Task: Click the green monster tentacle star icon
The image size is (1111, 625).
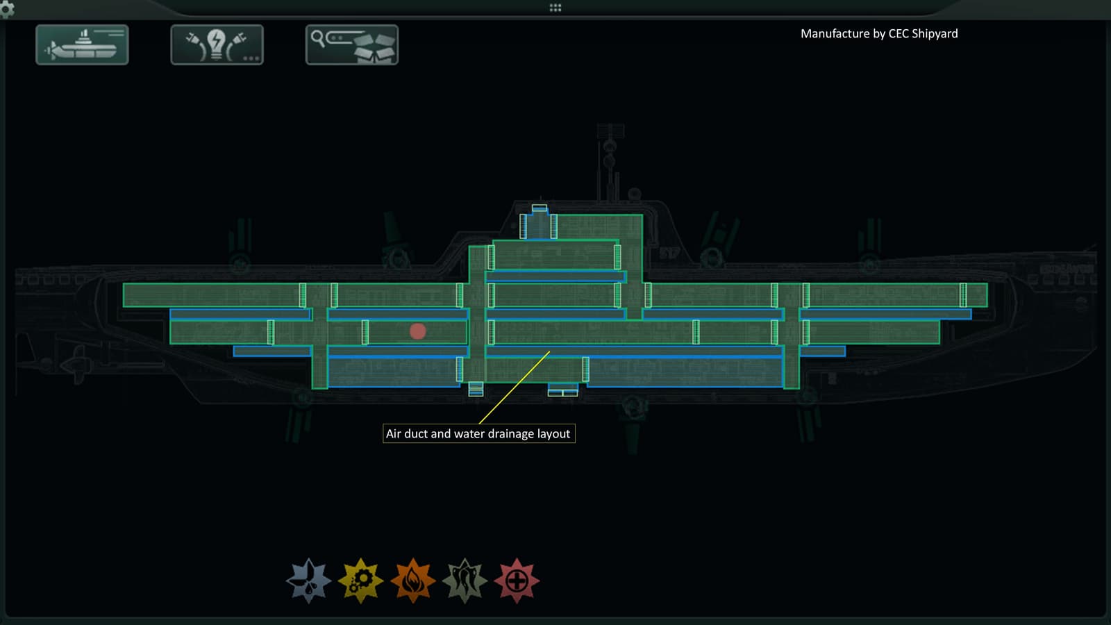Action: tap(465, 581)
